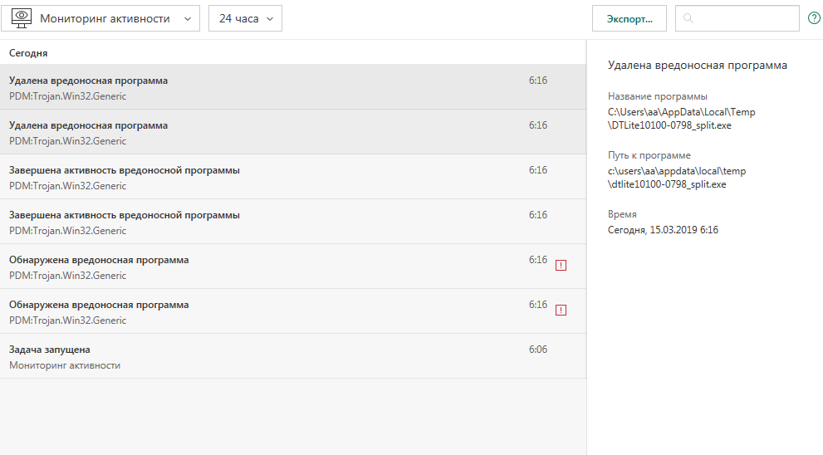Expand the Мониторинг активности dropdown arrow

pyautogui.click(x=186, y=18)
